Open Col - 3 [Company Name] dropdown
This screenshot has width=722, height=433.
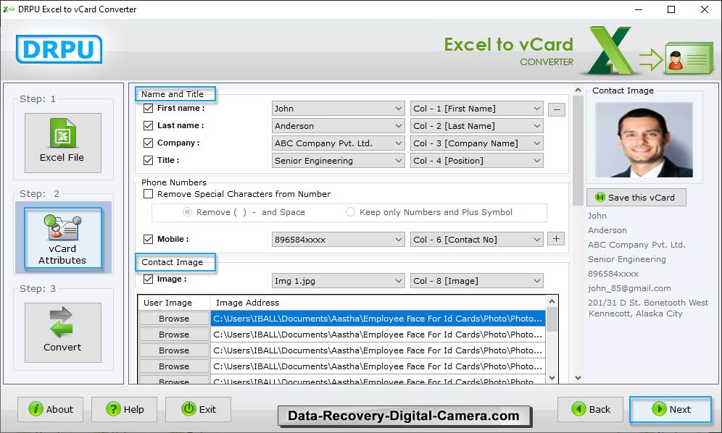pyautogui.click(x=476, y=143)
